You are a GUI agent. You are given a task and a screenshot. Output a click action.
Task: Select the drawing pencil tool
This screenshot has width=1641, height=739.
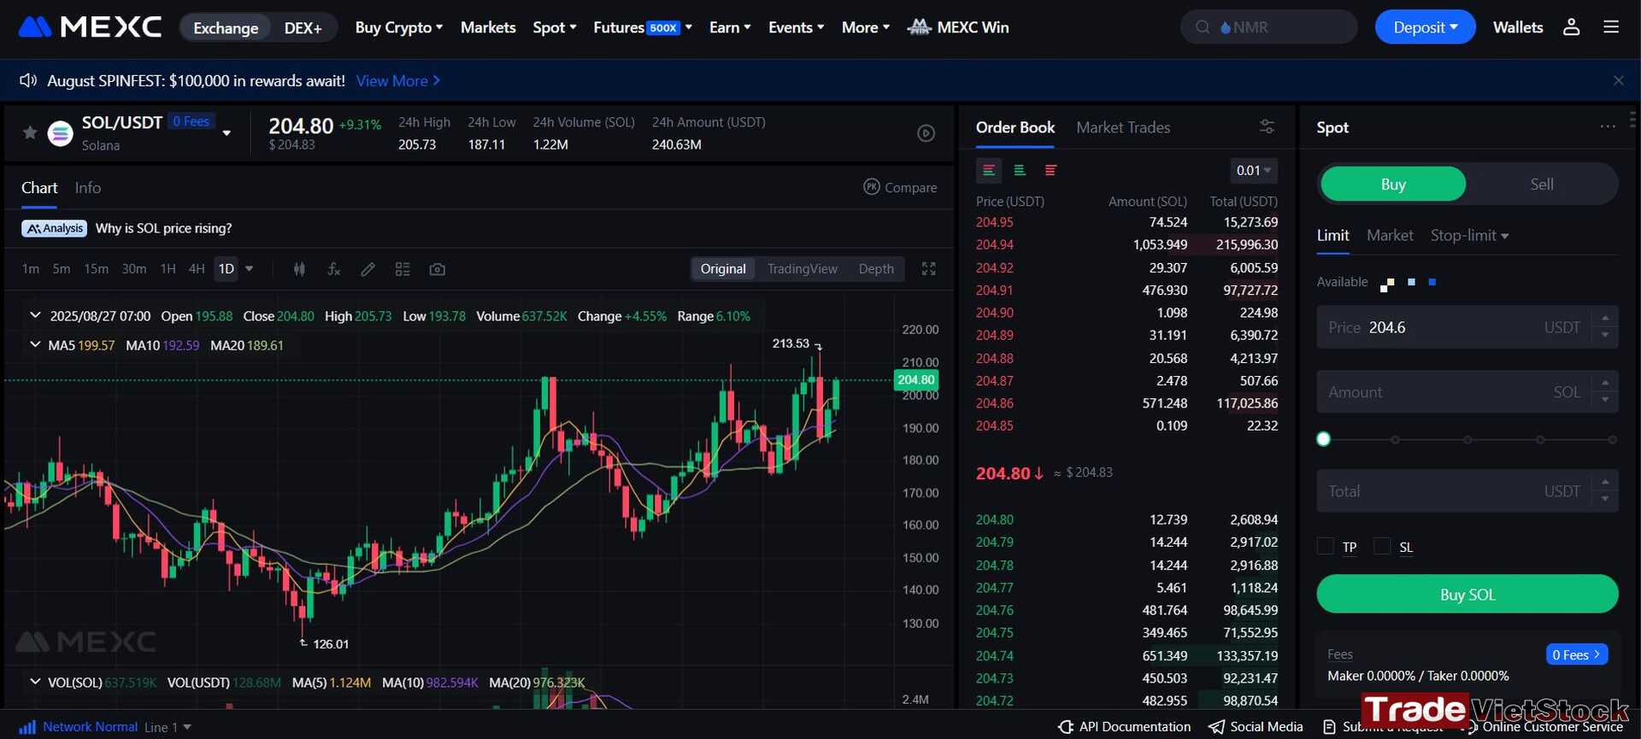point(368,269)
